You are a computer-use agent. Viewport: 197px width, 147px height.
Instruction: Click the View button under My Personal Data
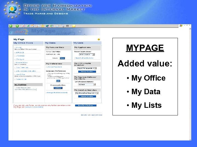(62, 58)
